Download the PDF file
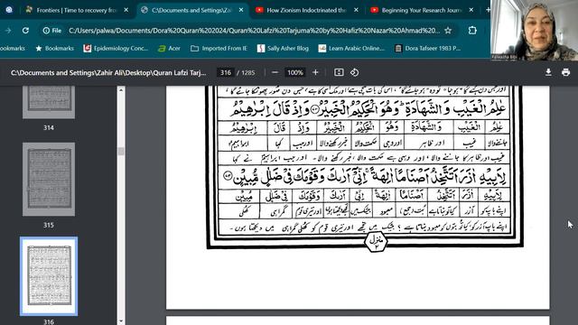578x325 pixels. coord(548,72)
